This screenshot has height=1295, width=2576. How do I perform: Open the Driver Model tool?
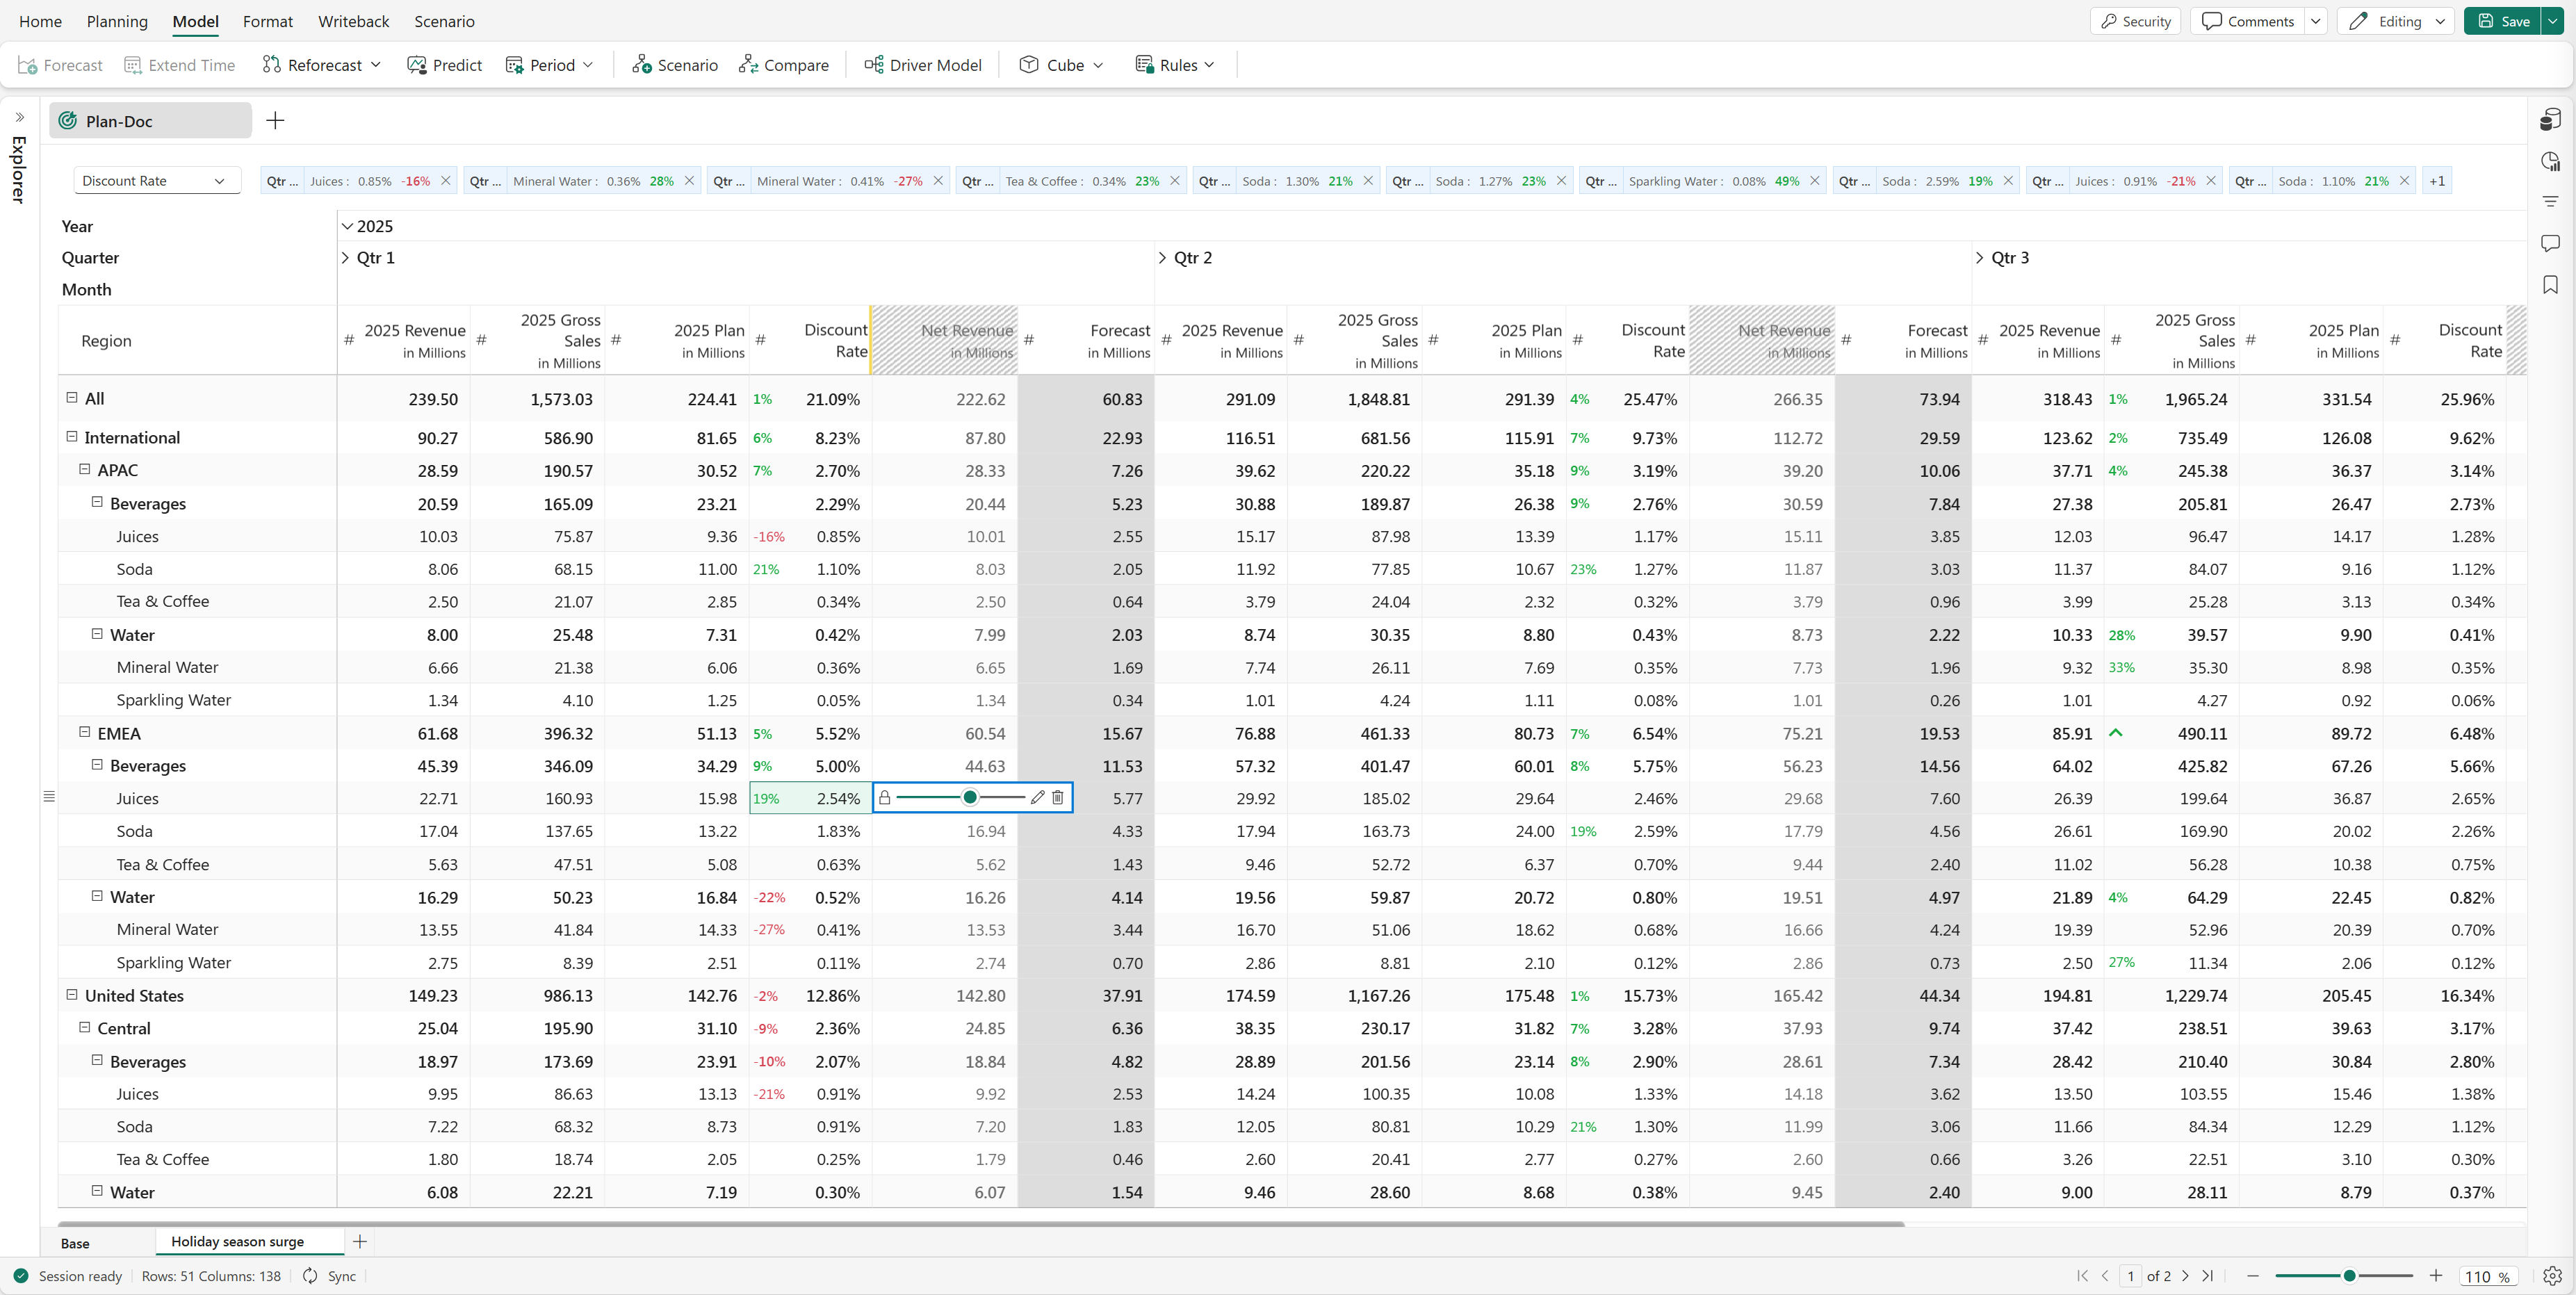coord(922,65)
